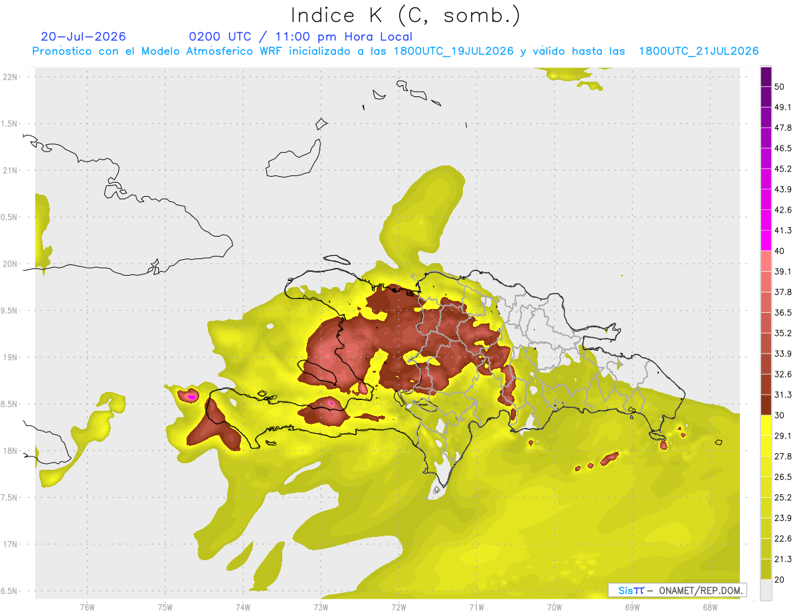
Task: Click the '6.5N' latitude label
Action: (10, 591)
